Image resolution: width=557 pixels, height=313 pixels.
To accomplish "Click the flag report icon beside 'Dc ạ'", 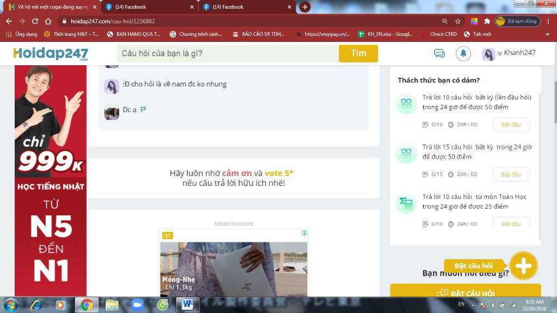I will (x=143, y=109).
